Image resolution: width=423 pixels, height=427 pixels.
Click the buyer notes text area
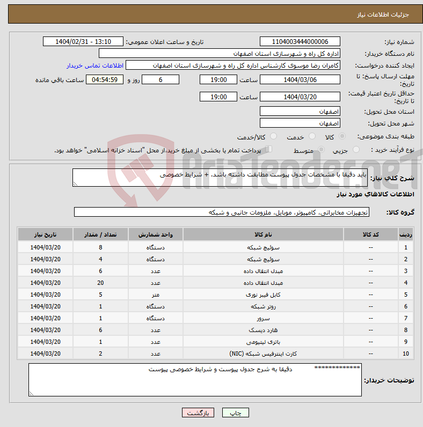tap(195, 380)
